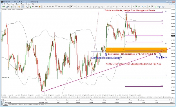The image size is (176, 107).
Task: Open the Mailbox terminal tab
Action: click(30, 104)
